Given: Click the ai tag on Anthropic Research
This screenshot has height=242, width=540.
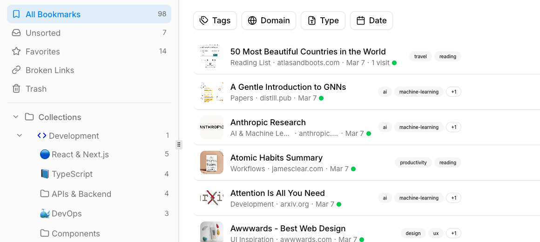Looking at the screenshot, I should click(385, 128).
